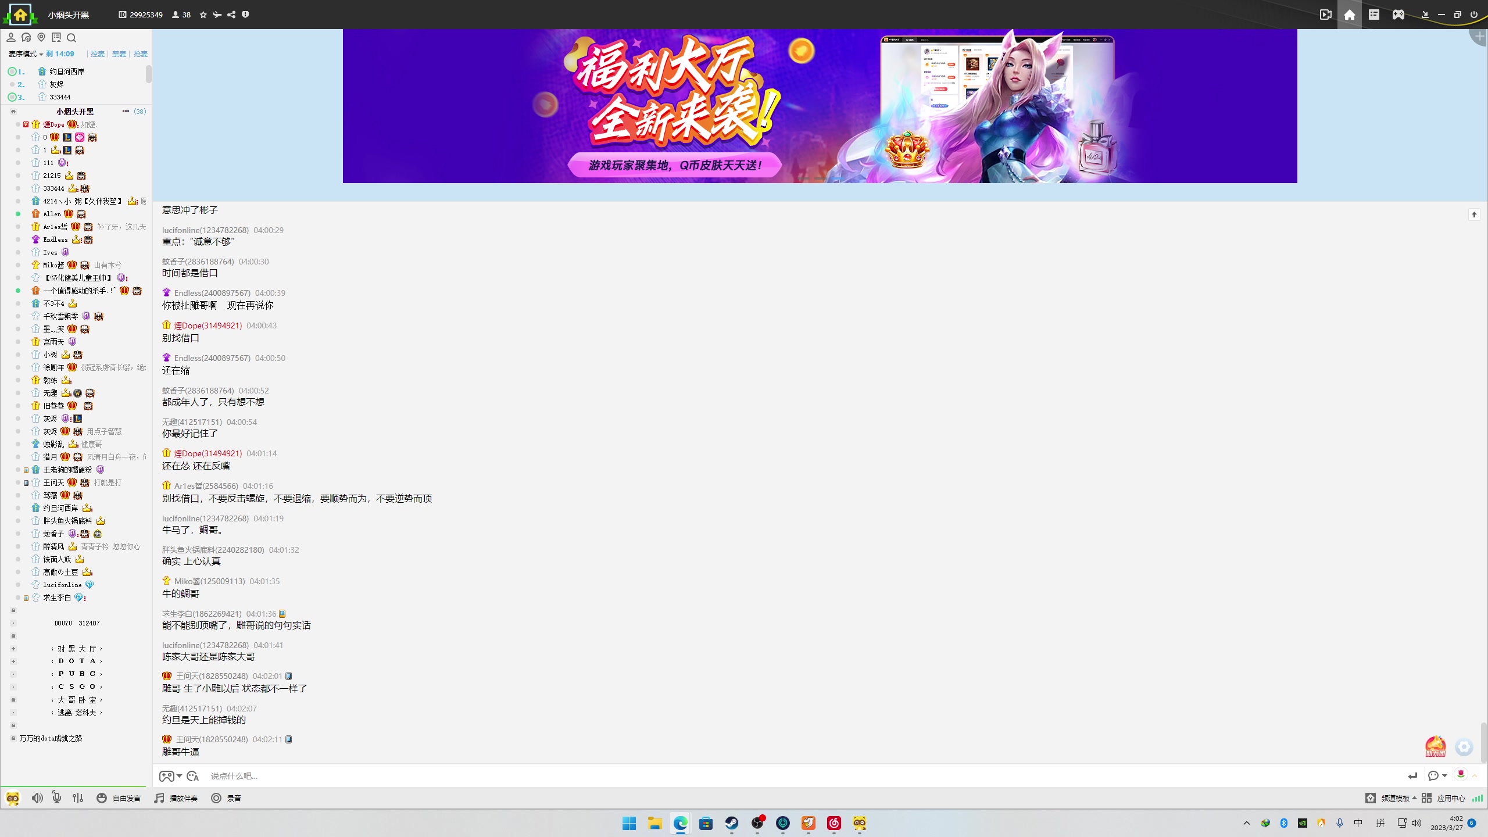This screenshot has width=1488, height=837.
Task: Open 频道模板 channel template menu
Action: point(1391,798)
